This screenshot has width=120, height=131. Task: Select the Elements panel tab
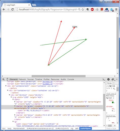(x=14, y=79)
